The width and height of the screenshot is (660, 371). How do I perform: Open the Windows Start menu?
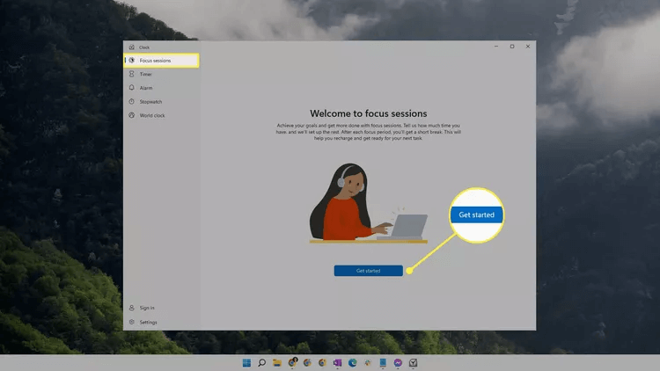coord(246,362)
